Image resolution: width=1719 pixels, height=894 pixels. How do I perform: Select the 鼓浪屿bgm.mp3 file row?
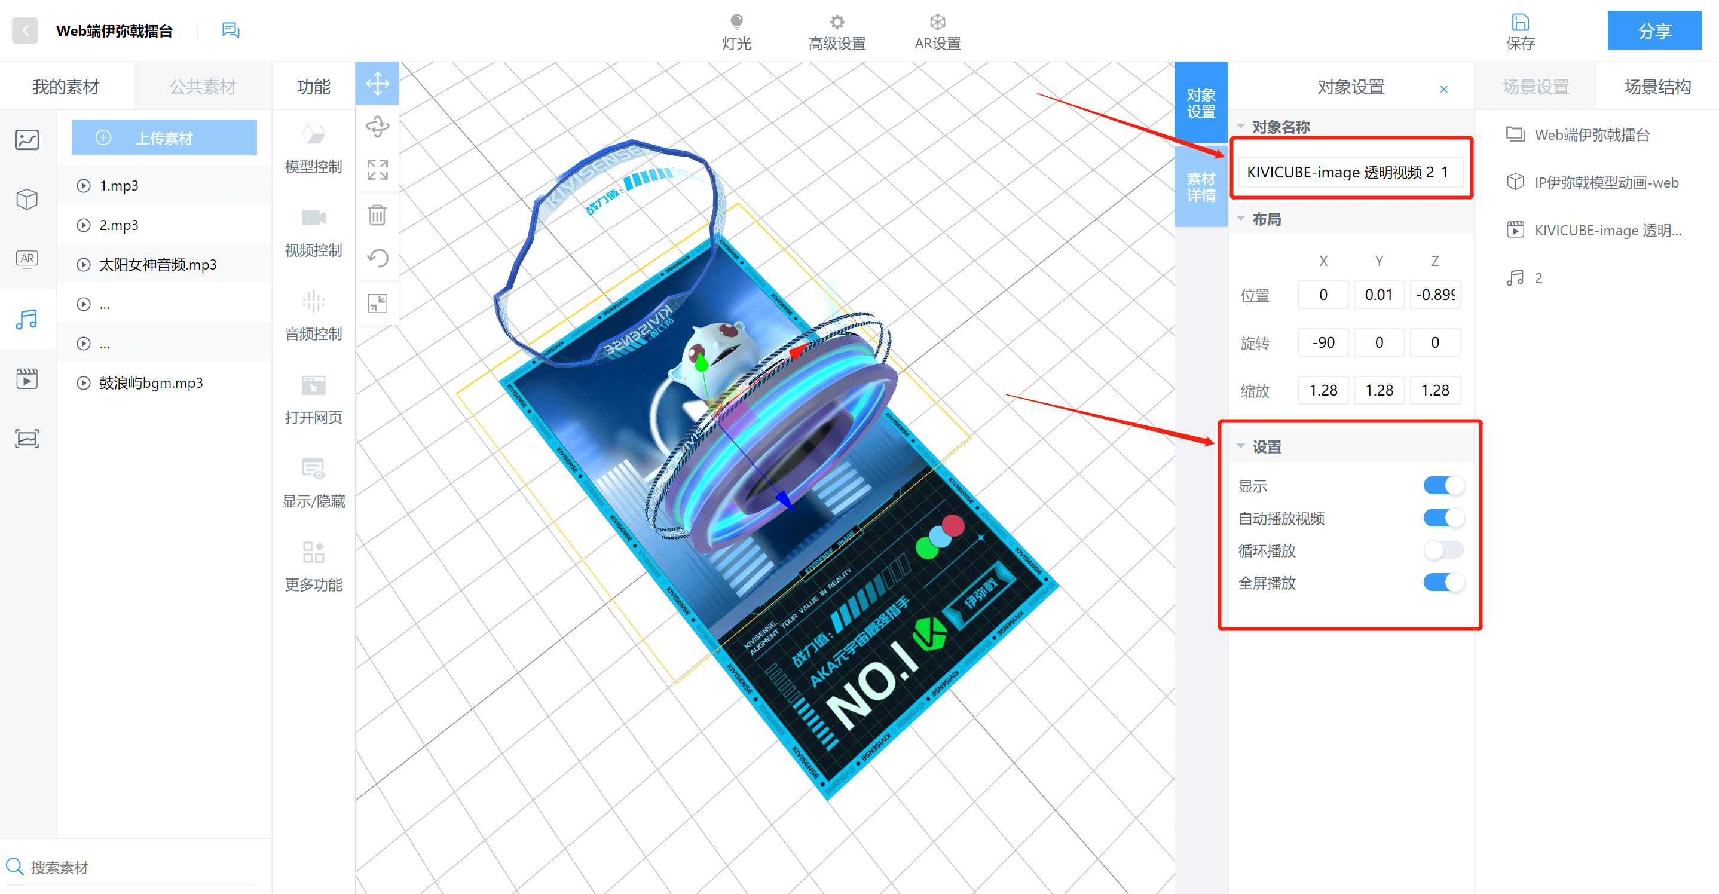pos(164,383)
